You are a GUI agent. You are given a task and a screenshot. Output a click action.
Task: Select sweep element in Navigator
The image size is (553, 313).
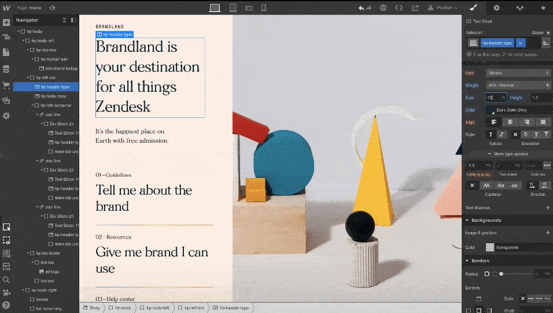[46, 299]
